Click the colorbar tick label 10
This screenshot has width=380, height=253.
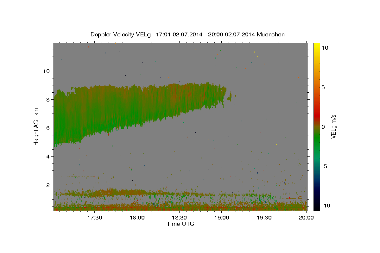[x=325, y=47]
